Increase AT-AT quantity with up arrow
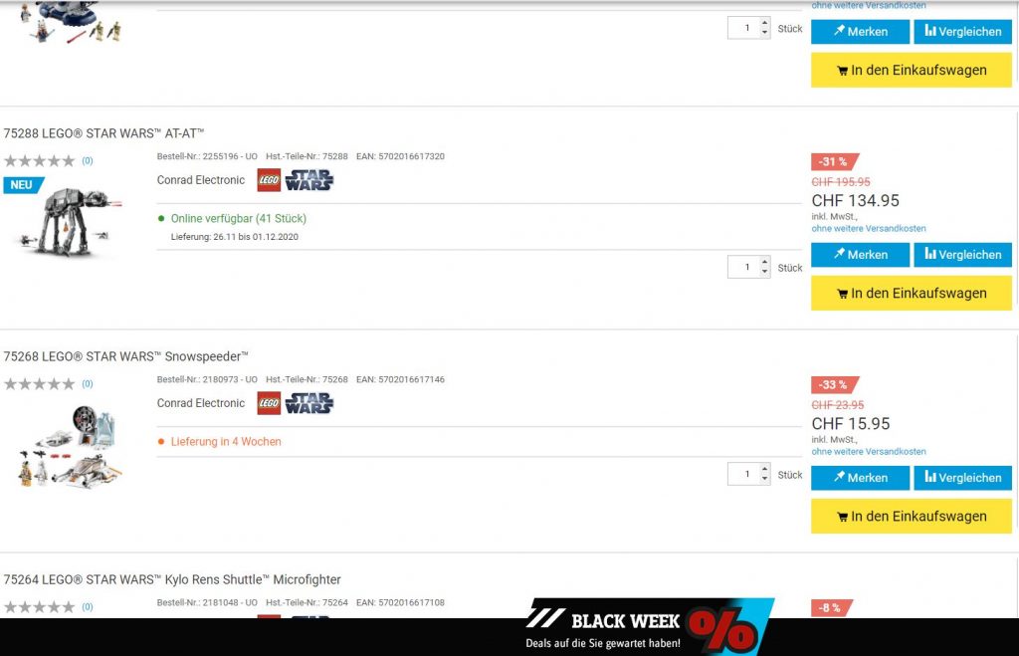The height and width of the screenshot is (656, 1019). point(765,262)
